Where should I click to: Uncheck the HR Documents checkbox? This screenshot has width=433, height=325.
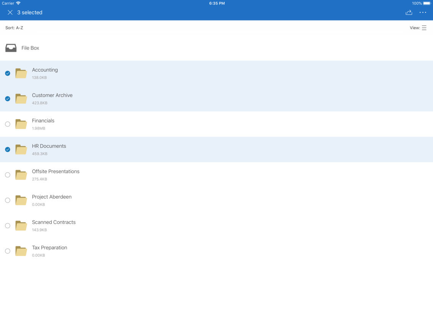(x=7, y=149)
